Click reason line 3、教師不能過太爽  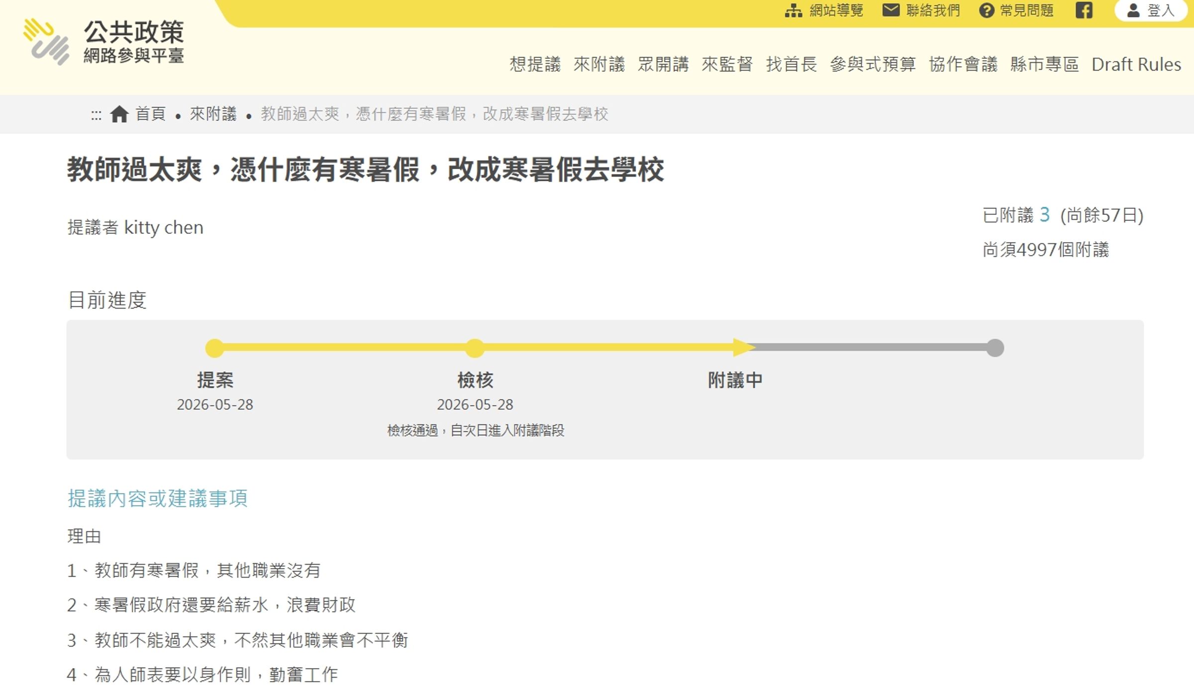237,640
